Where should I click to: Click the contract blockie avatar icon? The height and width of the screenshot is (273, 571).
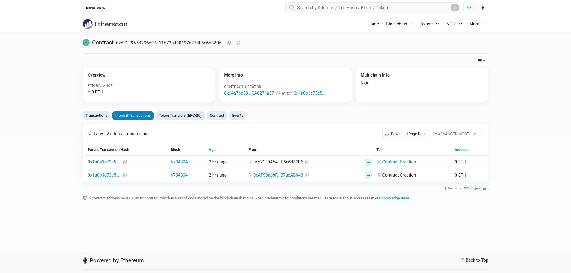click(x=86, y=43)
